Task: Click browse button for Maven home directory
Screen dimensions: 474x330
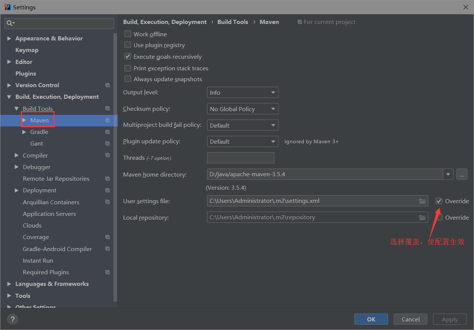Action: point(462,174)
